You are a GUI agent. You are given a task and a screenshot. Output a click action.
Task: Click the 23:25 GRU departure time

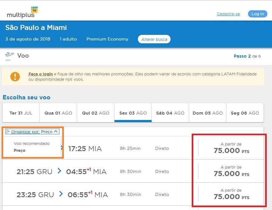[35, 195]
